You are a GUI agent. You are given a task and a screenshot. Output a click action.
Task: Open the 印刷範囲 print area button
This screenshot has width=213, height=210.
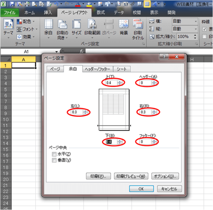[x=92, y=29]
